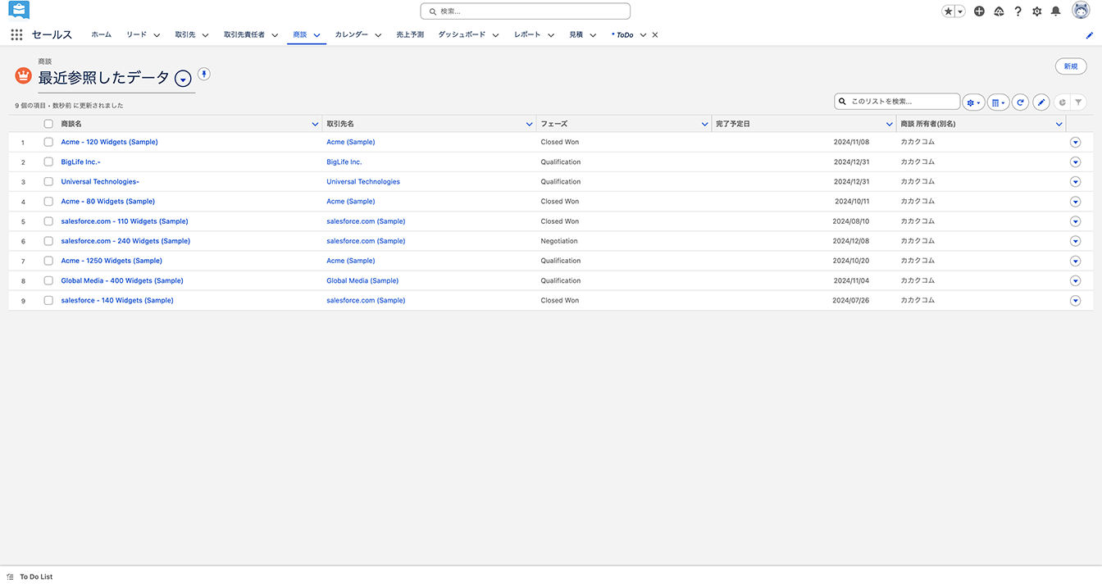Open the display-as table selector
Viewport: 1102px width, 587px height.
998,102
